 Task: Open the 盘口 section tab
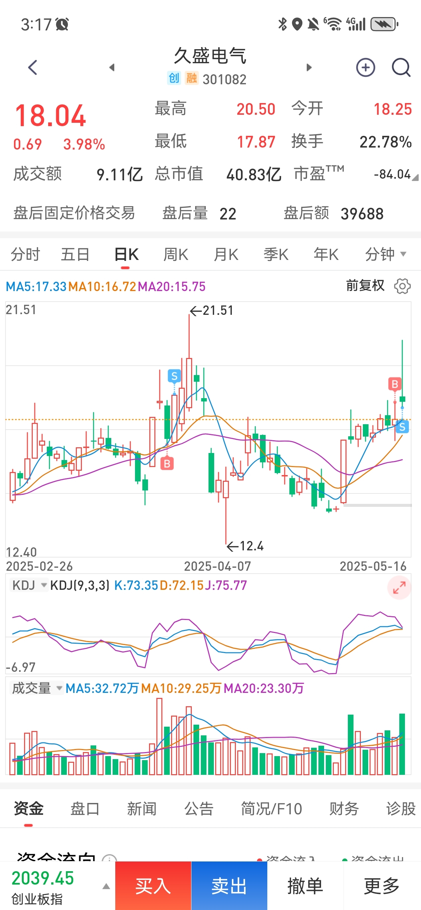[85, 808]
